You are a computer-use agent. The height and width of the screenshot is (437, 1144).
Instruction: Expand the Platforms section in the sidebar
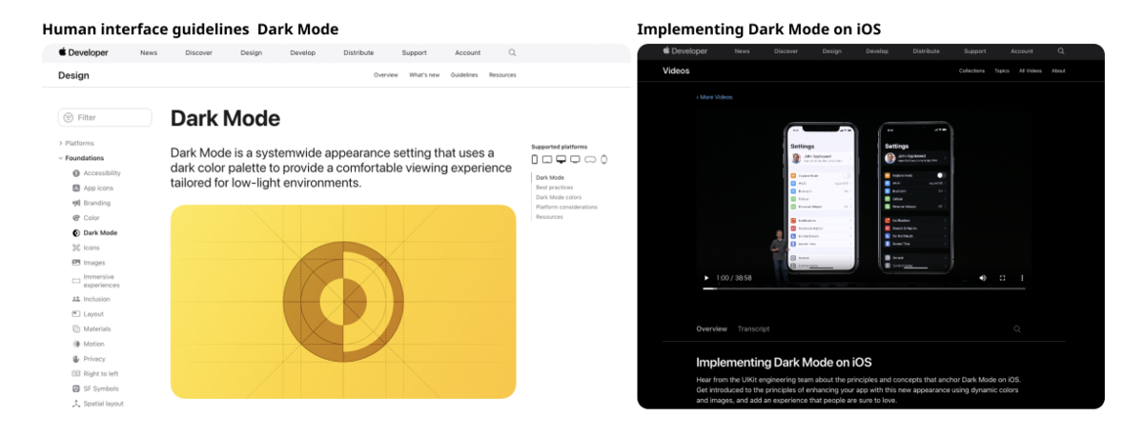coord(76,143)
